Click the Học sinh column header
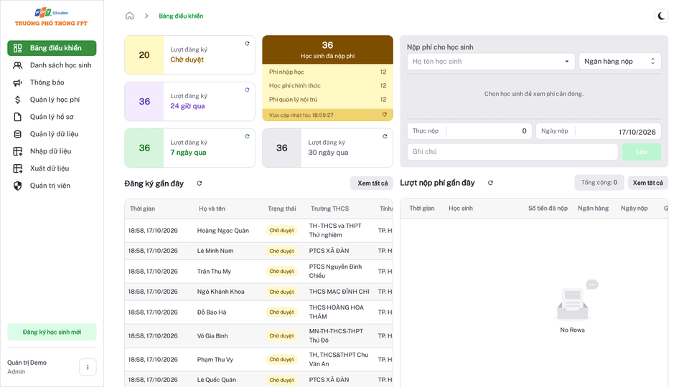 461,209
